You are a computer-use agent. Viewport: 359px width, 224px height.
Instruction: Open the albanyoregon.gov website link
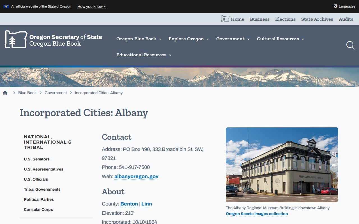136,176
